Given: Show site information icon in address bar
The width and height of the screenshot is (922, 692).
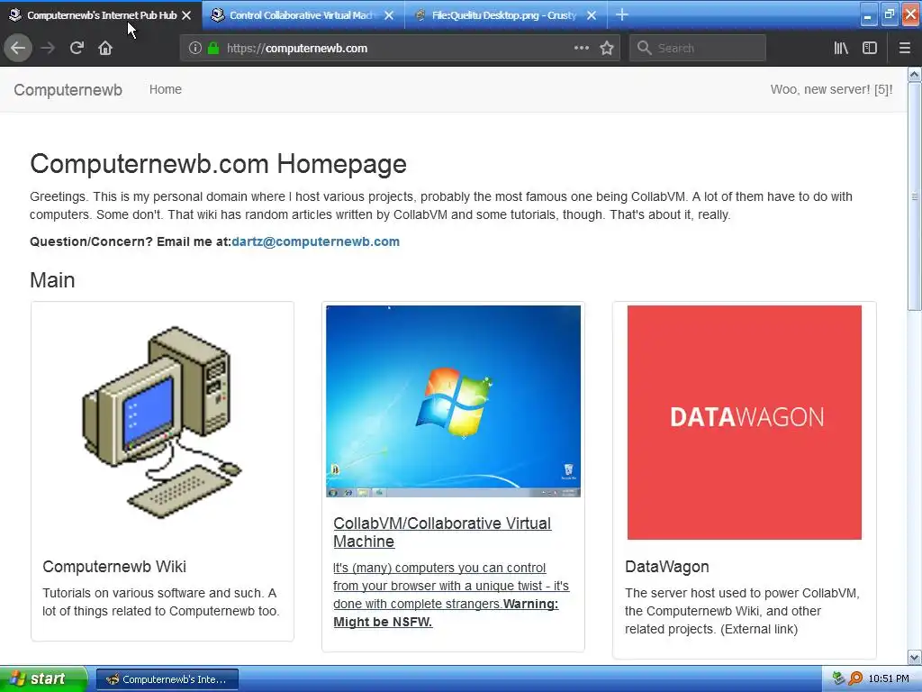Looking at the screenshot, I should pos(195,49).
